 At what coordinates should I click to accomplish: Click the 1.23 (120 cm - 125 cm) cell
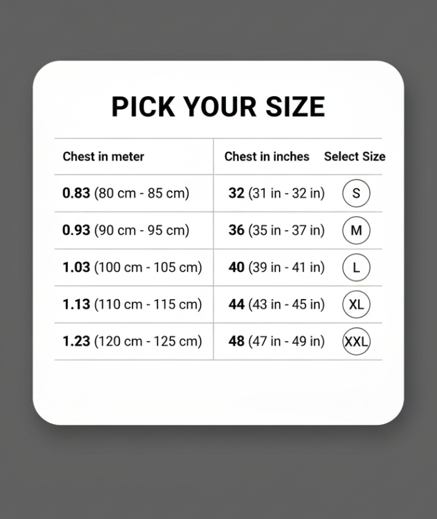click(x=132, y=341)
